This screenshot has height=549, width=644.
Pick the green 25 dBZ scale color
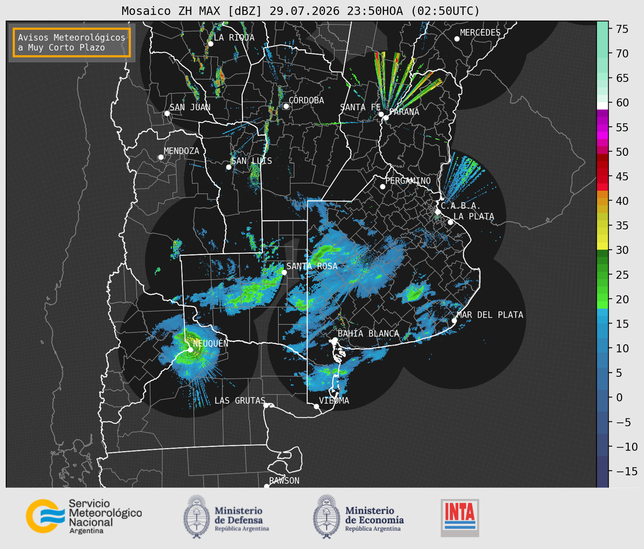pos(602,274)
